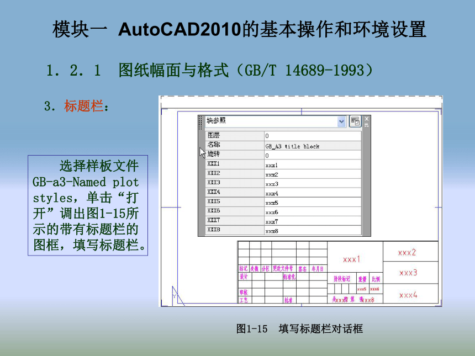
Task: Click the 标准化 label in the title block
Action: pos(289,277)
